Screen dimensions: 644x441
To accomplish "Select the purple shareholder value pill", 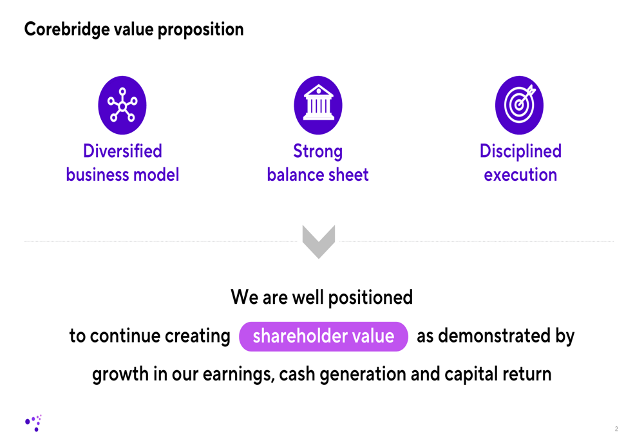I will point(323,336).
